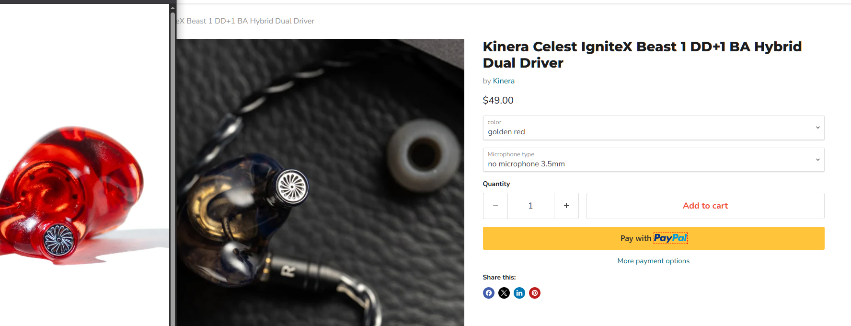851x326 pixels.
Task: Add to cart
Action: tap(705, 206)
